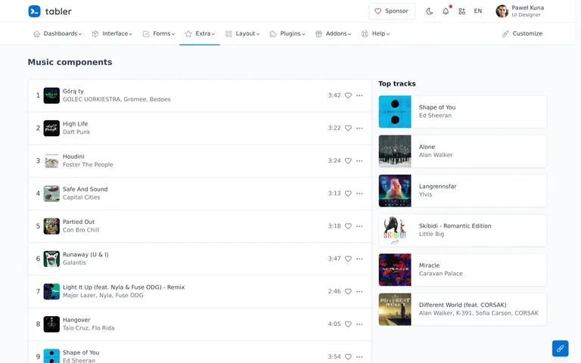This screenshot has width=581, height=363.
Task: Like the Górą ty track
Action: tap(348, 95)
